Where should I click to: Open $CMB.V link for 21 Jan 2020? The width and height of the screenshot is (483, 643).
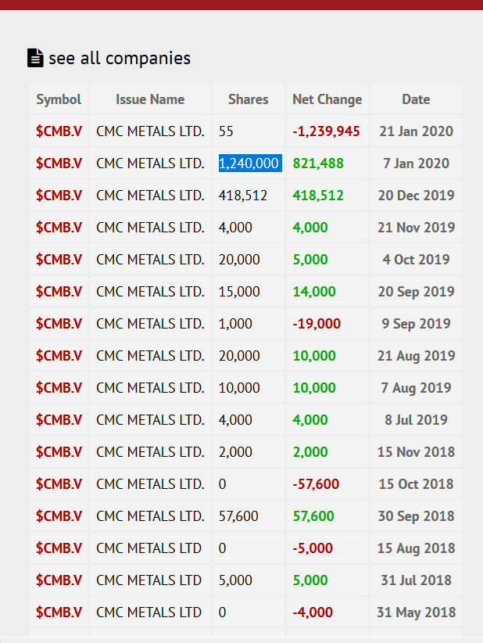pyautogui.click(x=59, y=131)
